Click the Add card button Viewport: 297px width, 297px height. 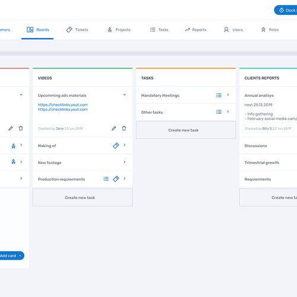[12, 255]
